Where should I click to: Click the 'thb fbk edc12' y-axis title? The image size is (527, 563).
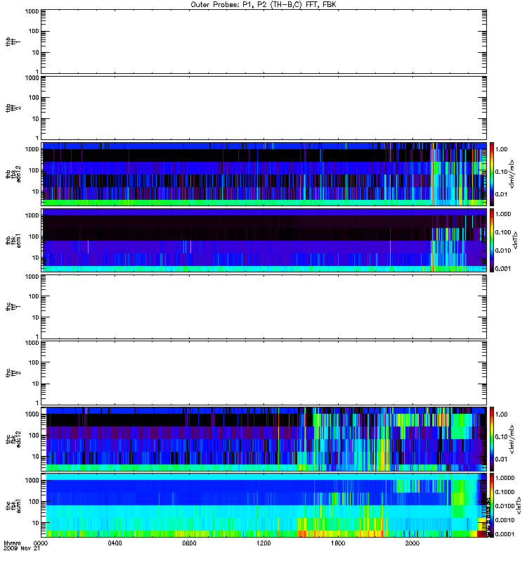click(13, 174)
